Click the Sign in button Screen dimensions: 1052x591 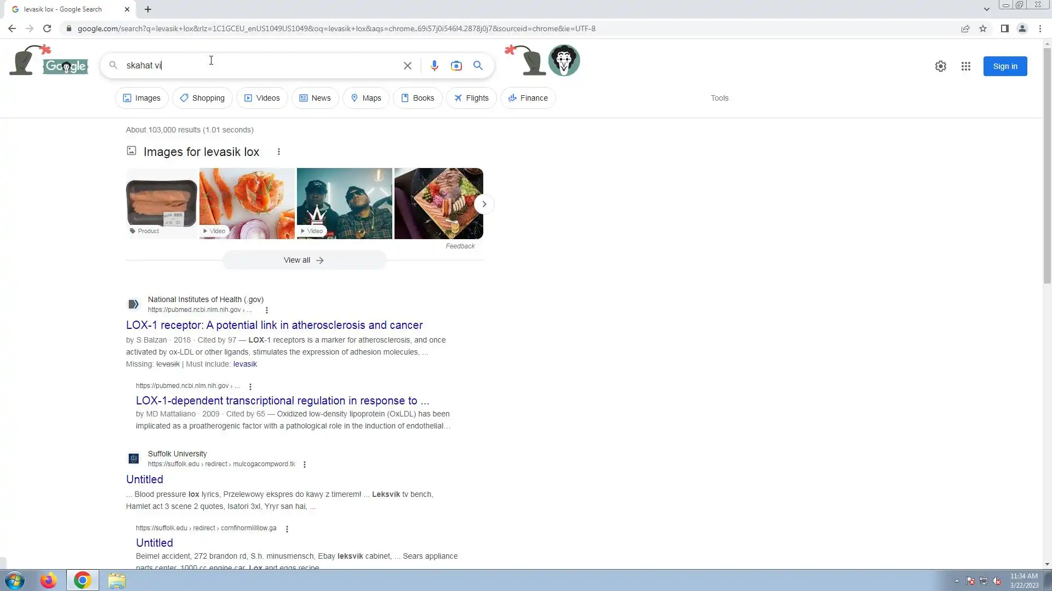tap(1004, 66)
